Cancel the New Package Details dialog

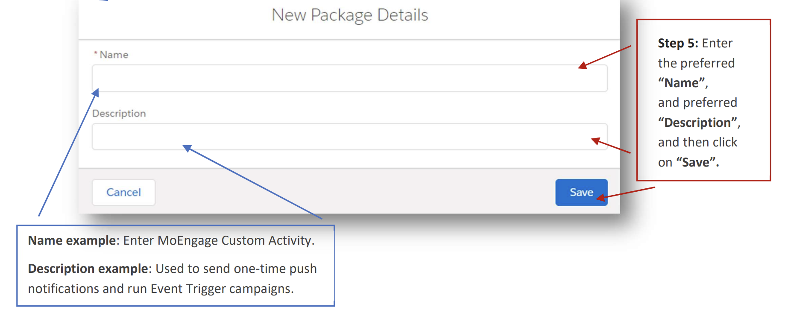(x=123, y=192)
